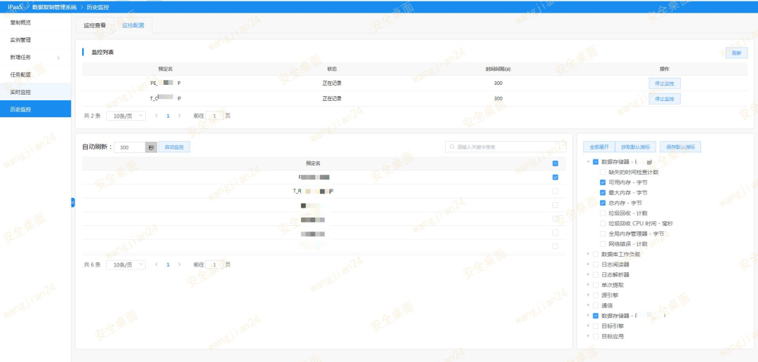Tick the 数据库工作负载 node checkbox
Viewport: 758px width, 362px height.
point(596,254)
